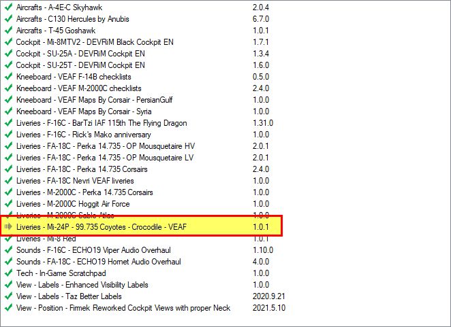Click the checkmark beside Rick's Mako anniversary

[x=8, y=134]
